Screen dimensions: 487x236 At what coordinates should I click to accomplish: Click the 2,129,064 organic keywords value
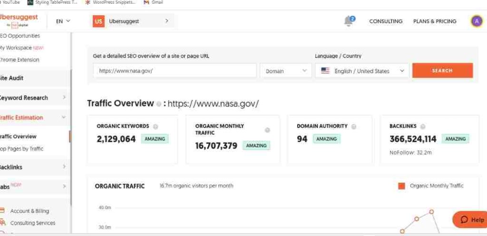point(116,139)
